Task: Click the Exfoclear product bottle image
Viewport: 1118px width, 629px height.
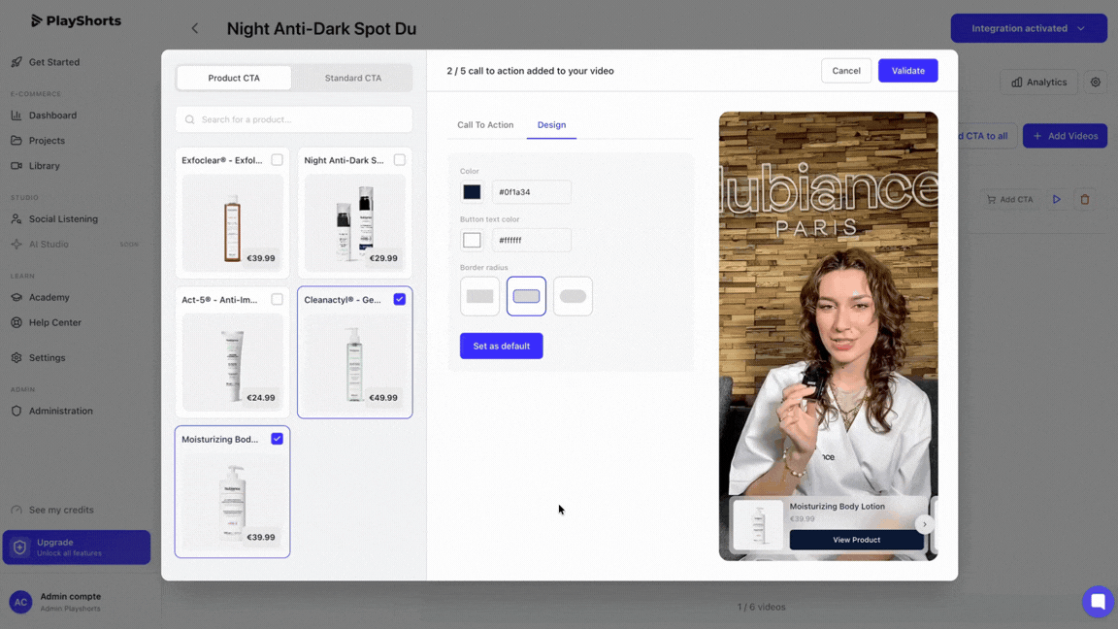Action: click(233, 221)
